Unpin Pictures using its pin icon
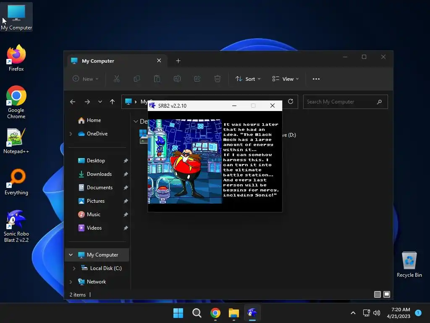Screen dimensions: 430x323 coord(126,201)
